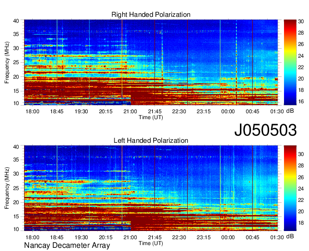Viewport: 309px width, 251px height.
Task: Click the "Left Handed Polarization" plot title
Action: click(x=151, y=141)
